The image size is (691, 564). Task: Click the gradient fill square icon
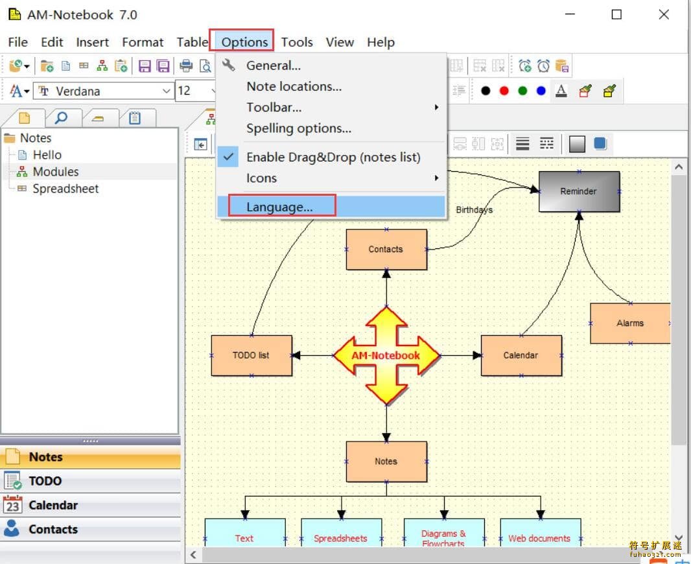pyautogui.click(x=577, y=144)
